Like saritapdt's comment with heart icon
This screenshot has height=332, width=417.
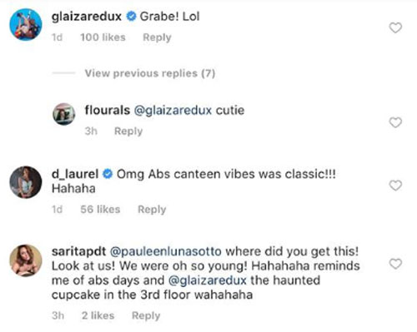[x=395, y=264]
